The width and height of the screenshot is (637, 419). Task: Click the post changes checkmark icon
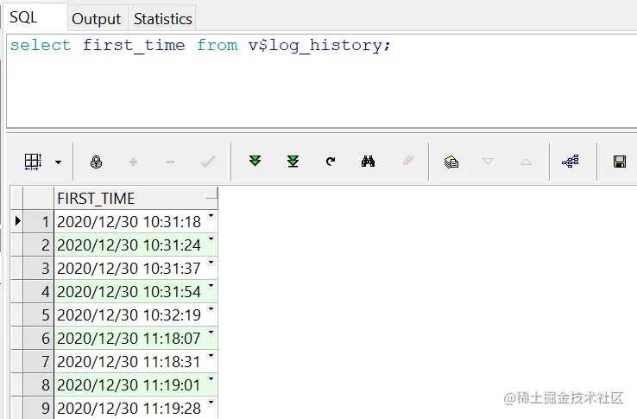(208, 162)
